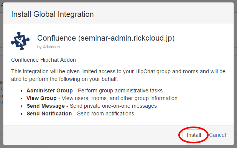Click the 'Send Notification' permission item
The height and width of the screenshot is (148, 237).
click(x=81, y=113)
